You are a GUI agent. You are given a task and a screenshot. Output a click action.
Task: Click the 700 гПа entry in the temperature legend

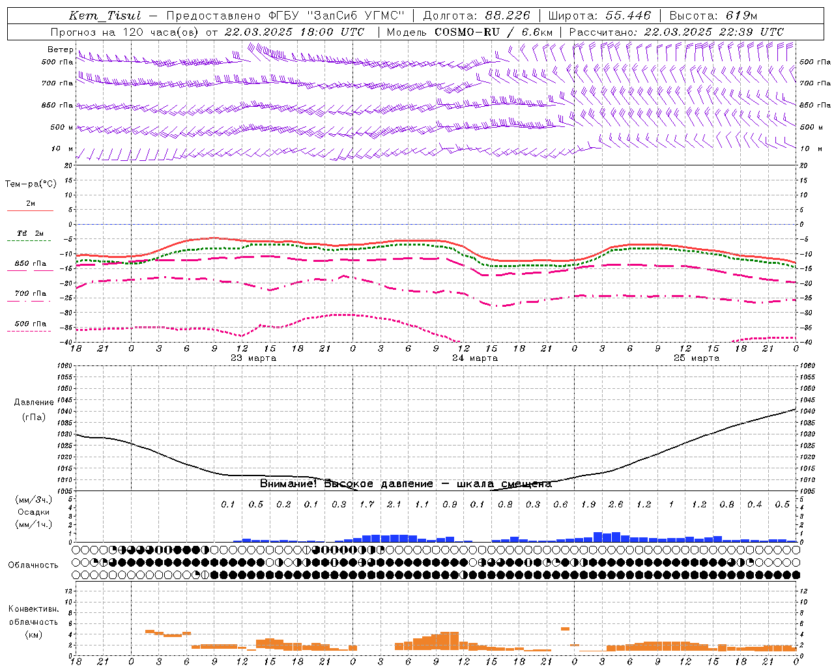[30, 294]
